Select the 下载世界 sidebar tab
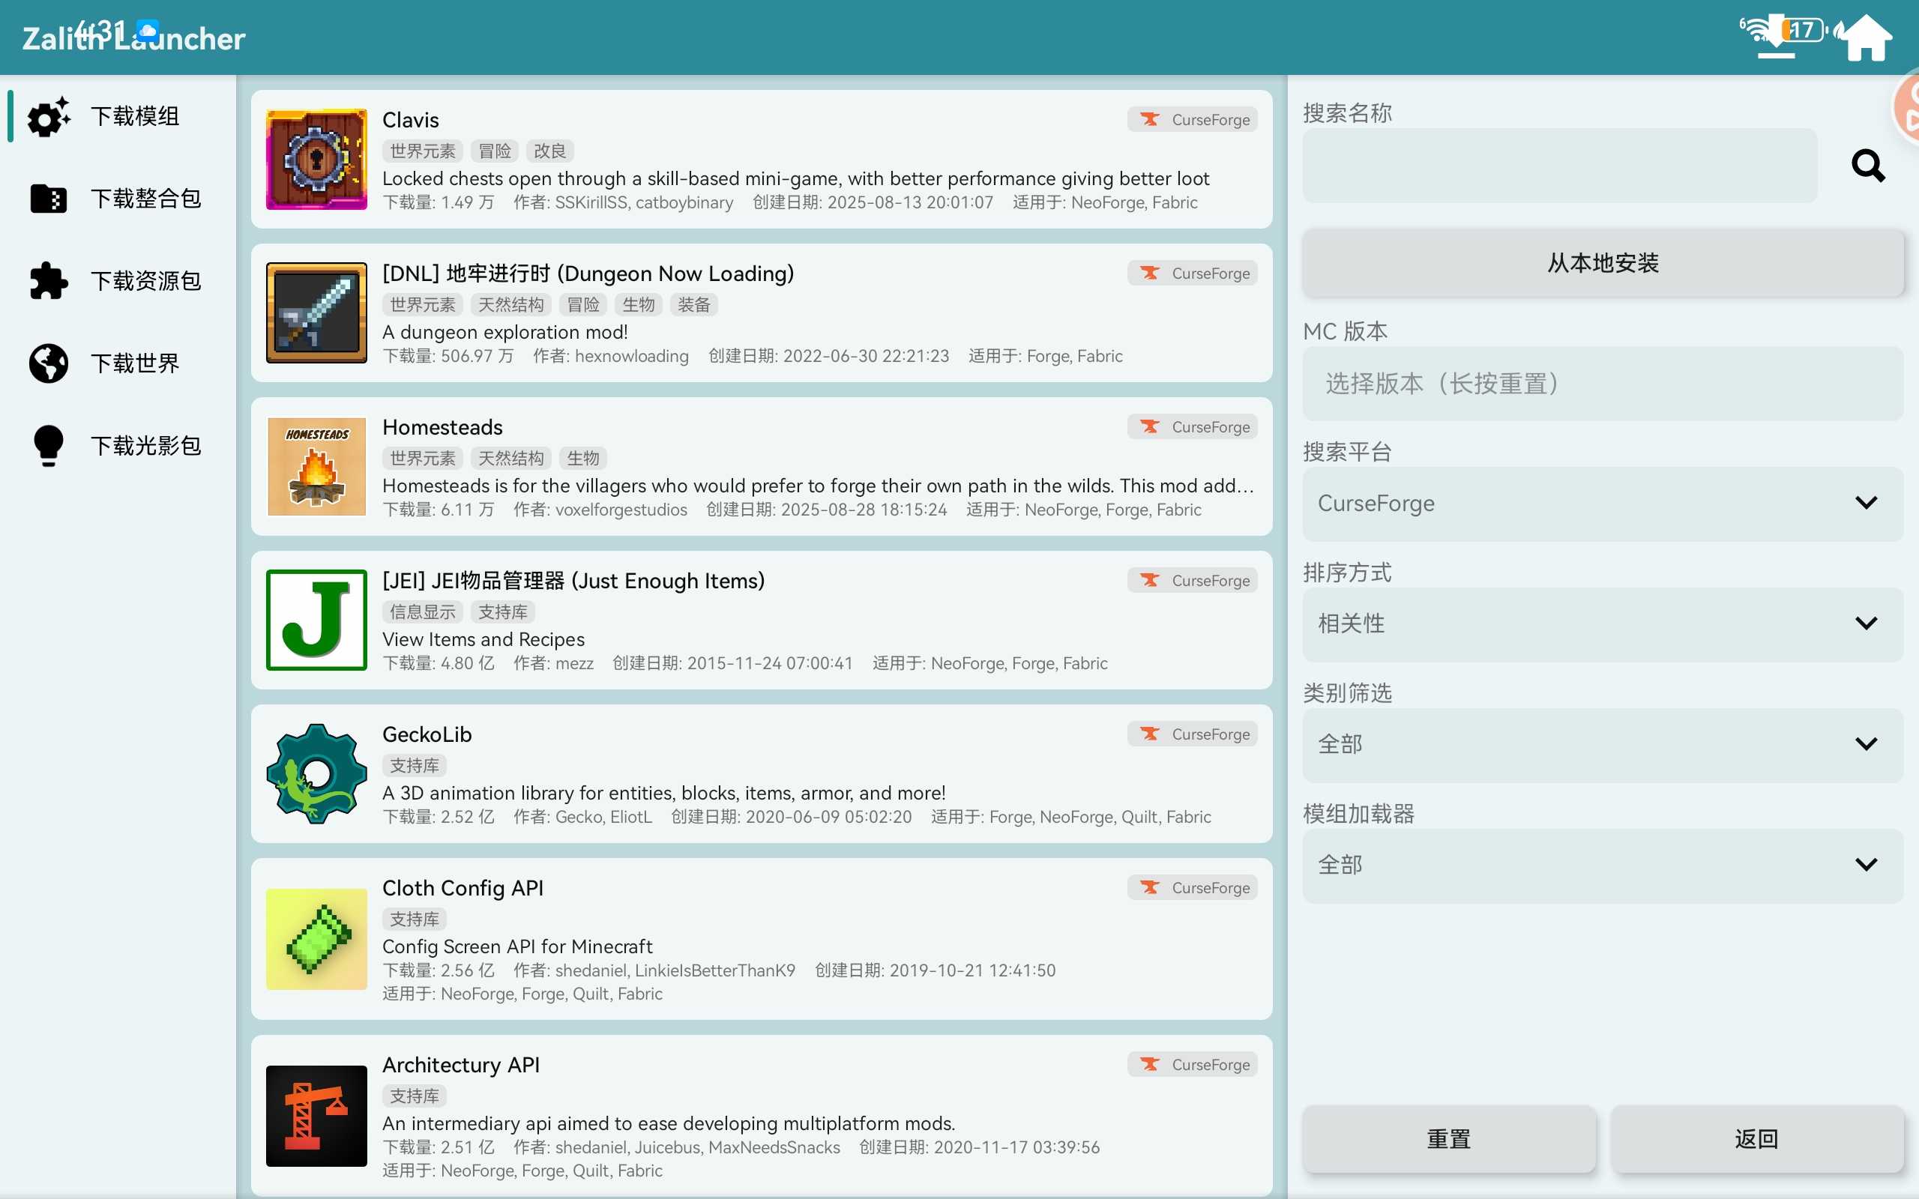 (119, 363)
